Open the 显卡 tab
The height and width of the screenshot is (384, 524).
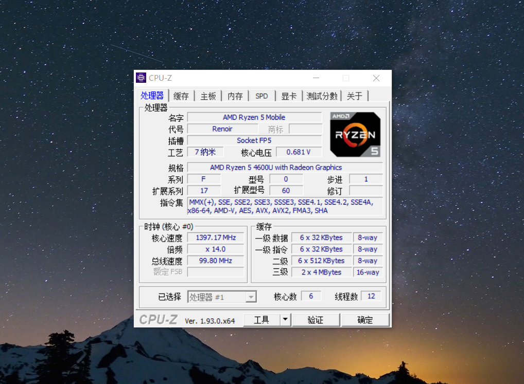click(289, 96)
